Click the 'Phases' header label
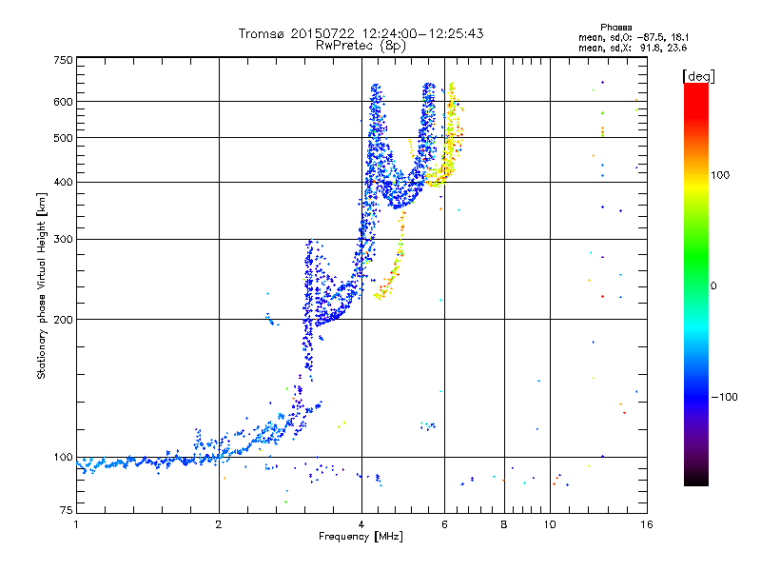Image resolution: width=761 pixels, height=571 pixels. point(615,28)
